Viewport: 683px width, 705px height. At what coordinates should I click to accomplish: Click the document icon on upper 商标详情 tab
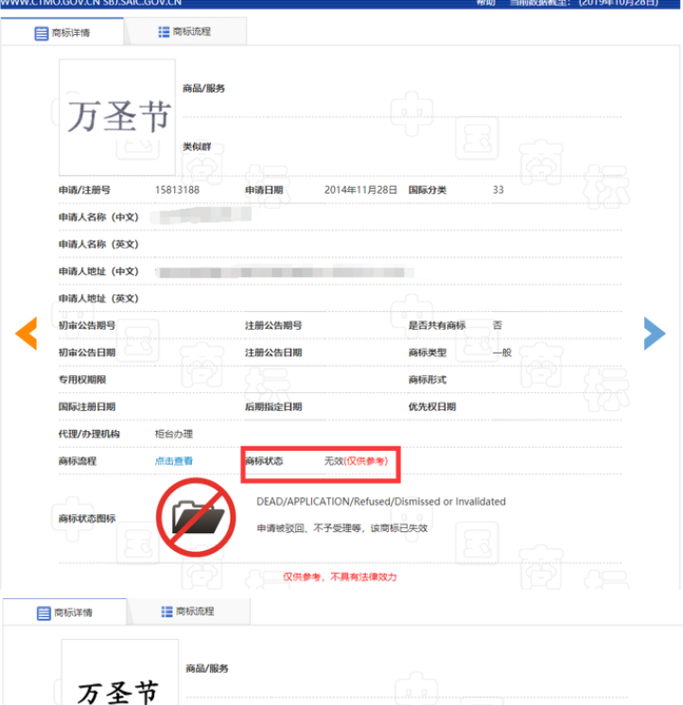tap(42, 33)
